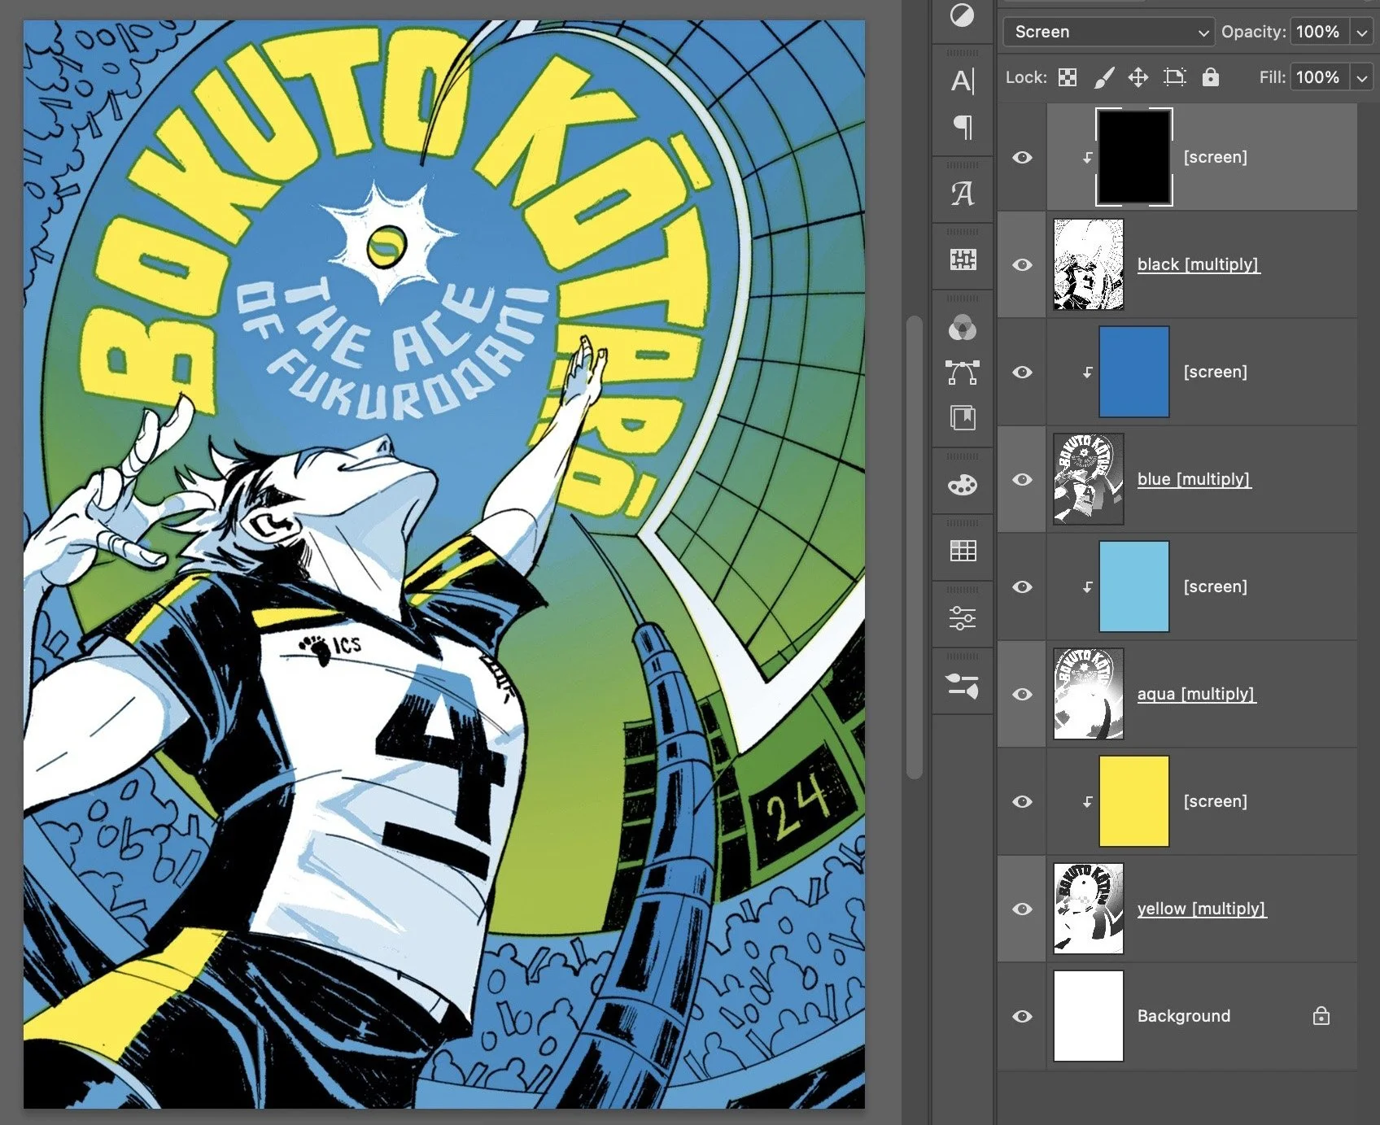This screenshot has height=1125, width=1380.
Task: Hide the yellow [multiply] layer
Action: click(x=1023, y=909)
